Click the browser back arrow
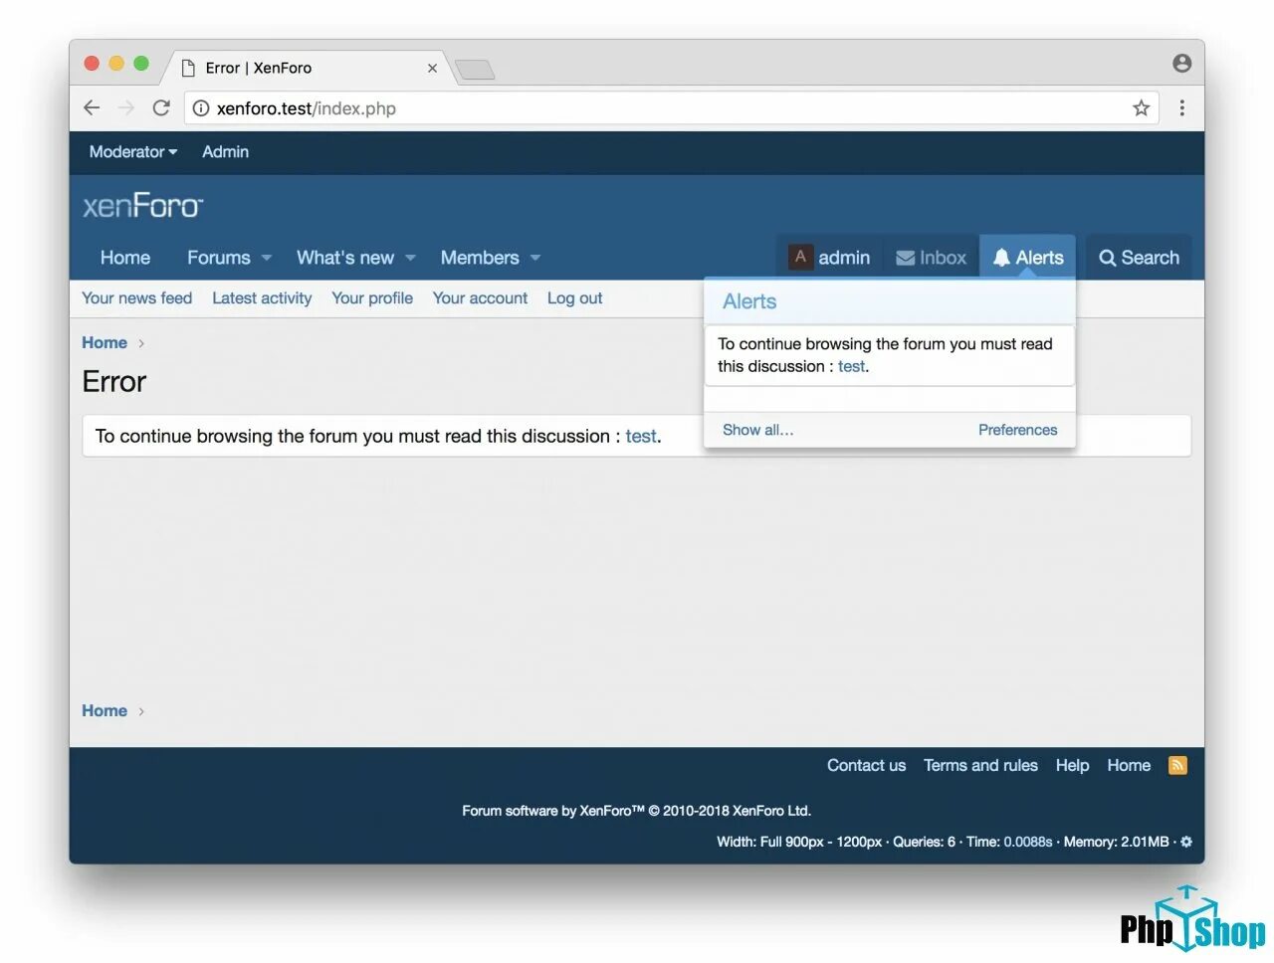The width and height of the screenshot is (1274, 963). (x=92, y=107)
